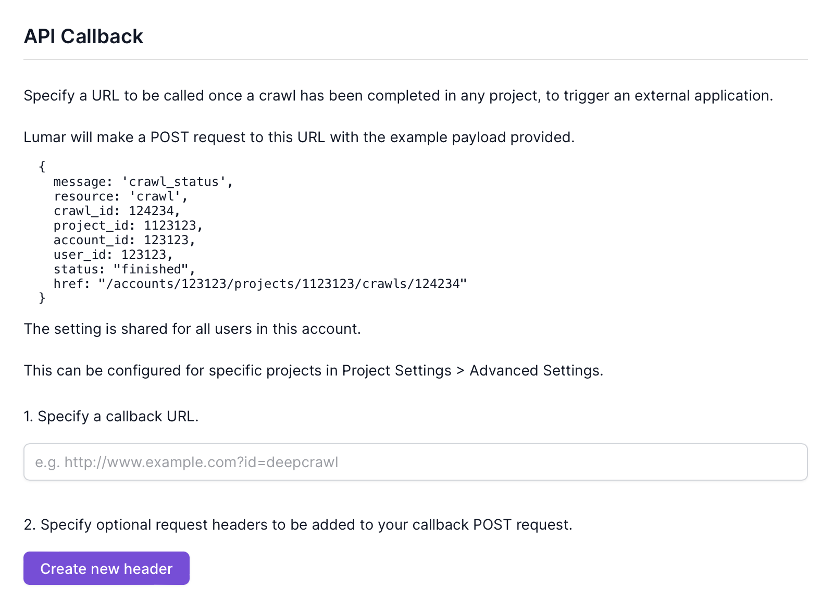Screen dimensions: 821x601
Task: Click the user_id: 123123 payload line
Action: click(113, 255)
